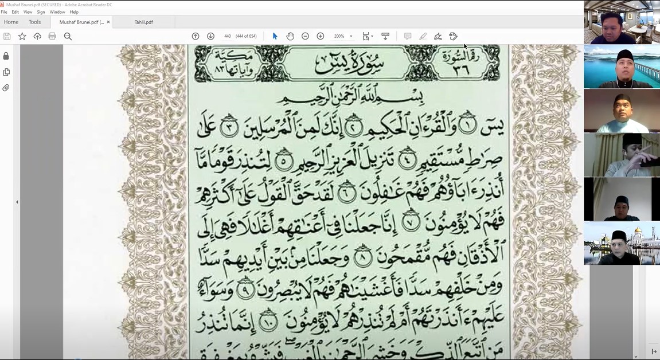Select participant video with hand on face
The width and height of the screenshot is (660, 360).
(x=622, y=155)
